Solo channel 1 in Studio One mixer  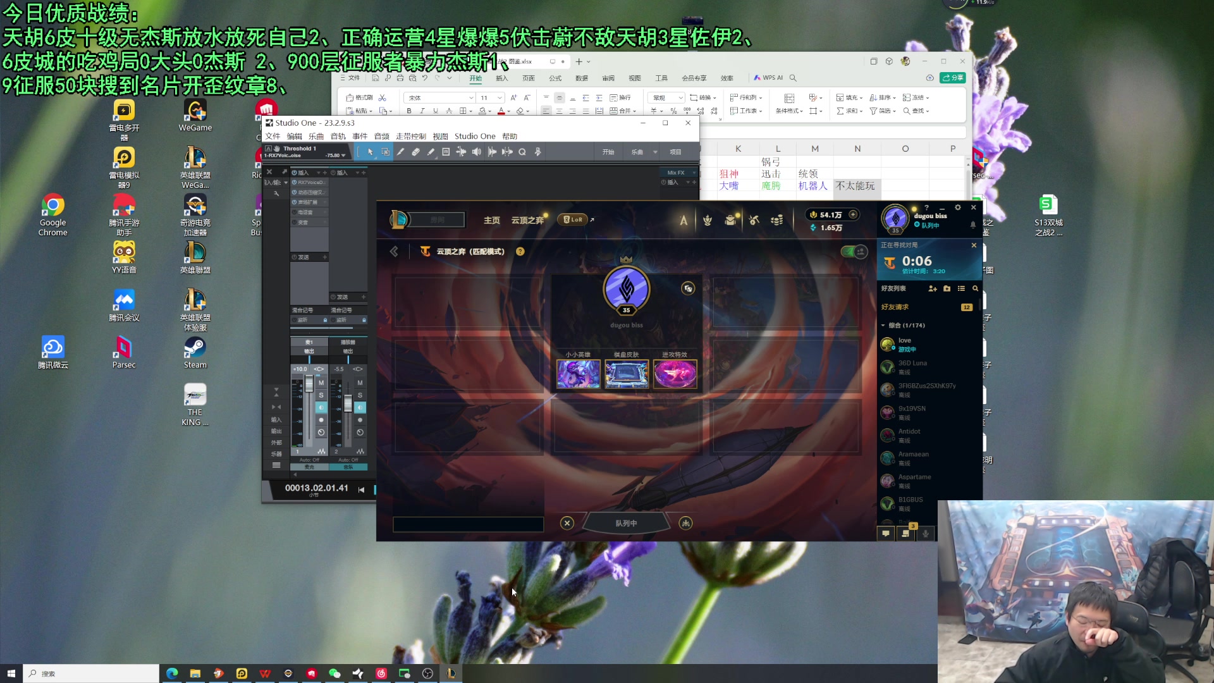[x=321, y=395]
